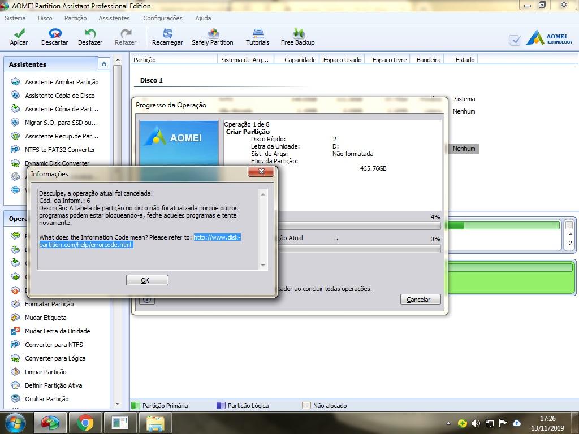Click the sidebar scroll-down arrow
579x434 pixels.
click(x=118, y=404)
